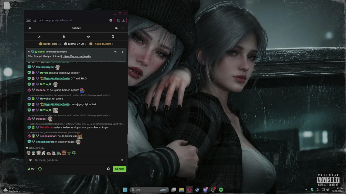Viewport: 346px width, 194px height.
Task: Click the message input field
Action: tap(76, 160)
